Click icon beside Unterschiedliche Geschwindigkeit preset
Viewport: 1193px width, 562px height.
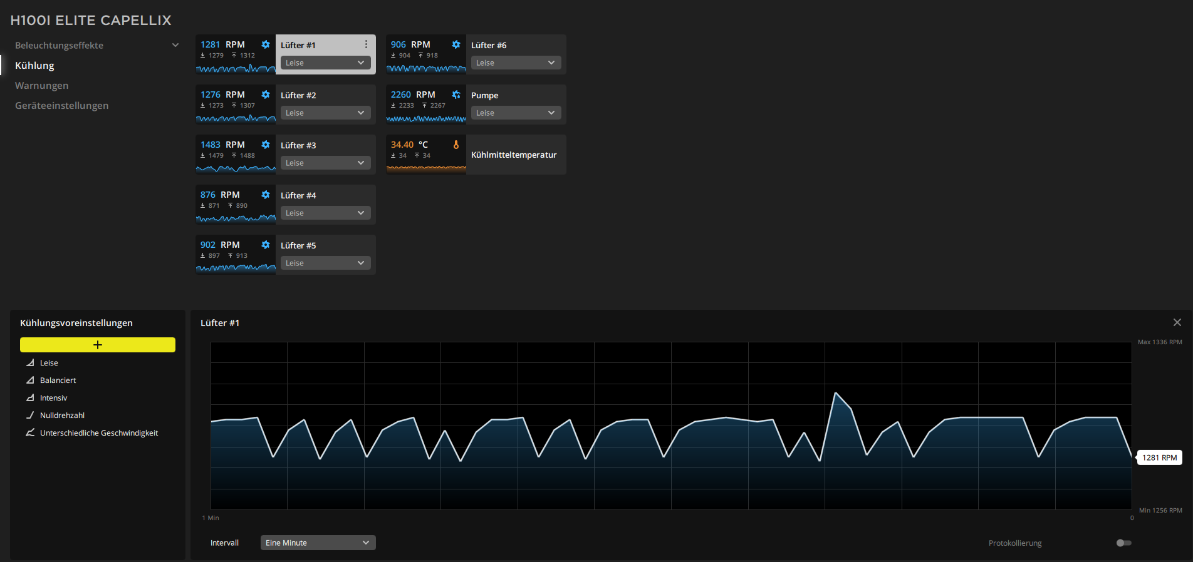[30, 432]
